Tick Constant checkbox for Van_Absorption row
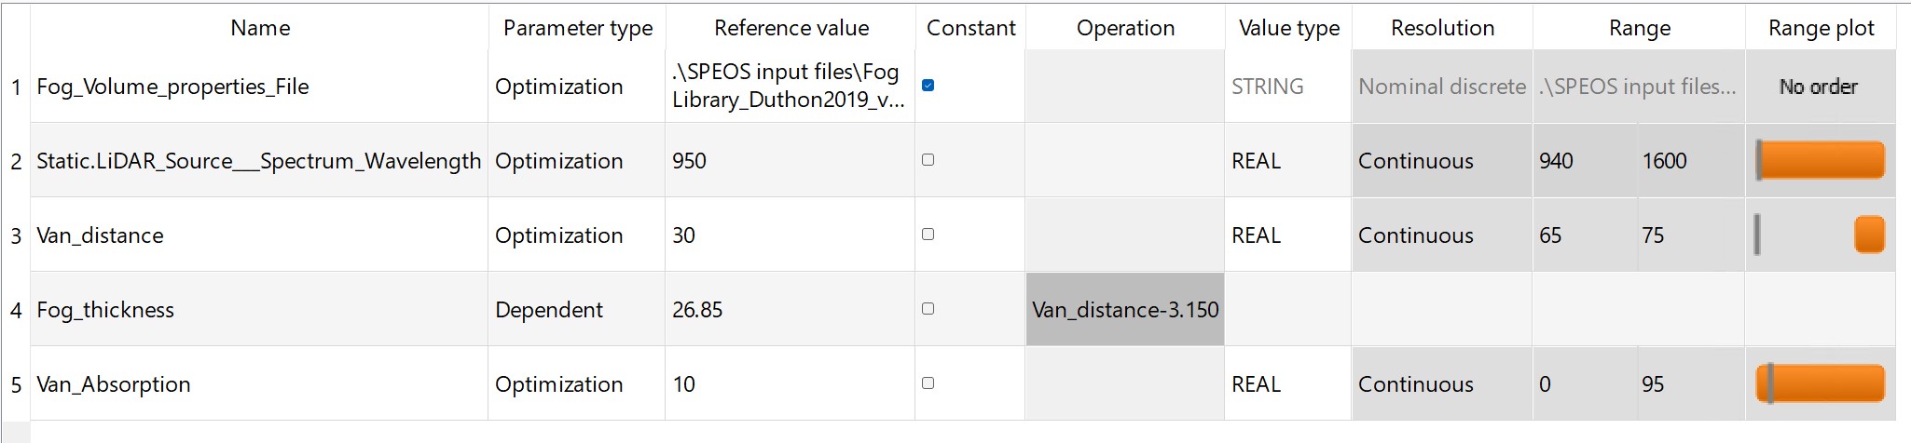This screenshot has height=443, width=1911. point(928,383)
